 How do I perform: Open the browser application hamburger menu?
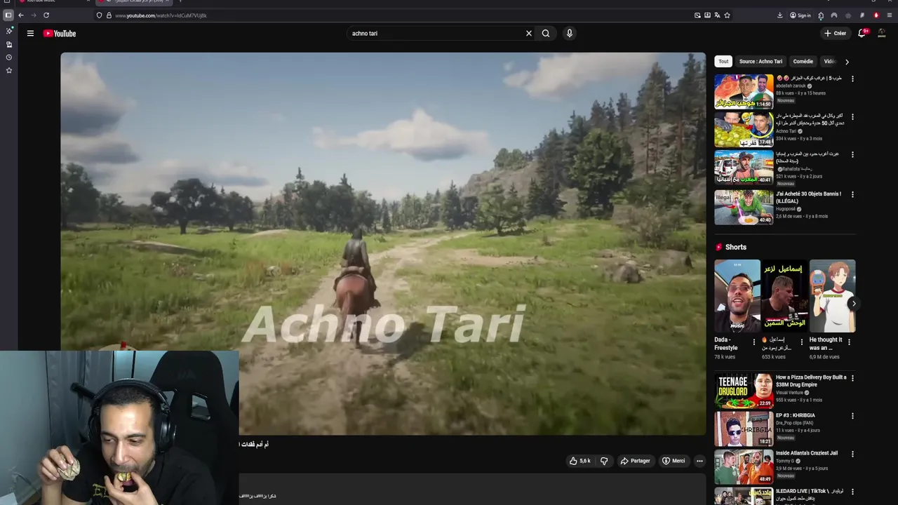coord(890,15)
